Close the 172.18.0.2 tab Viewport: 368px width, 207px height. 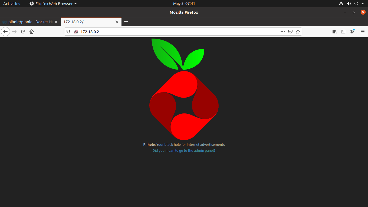(x=117, y=22)
